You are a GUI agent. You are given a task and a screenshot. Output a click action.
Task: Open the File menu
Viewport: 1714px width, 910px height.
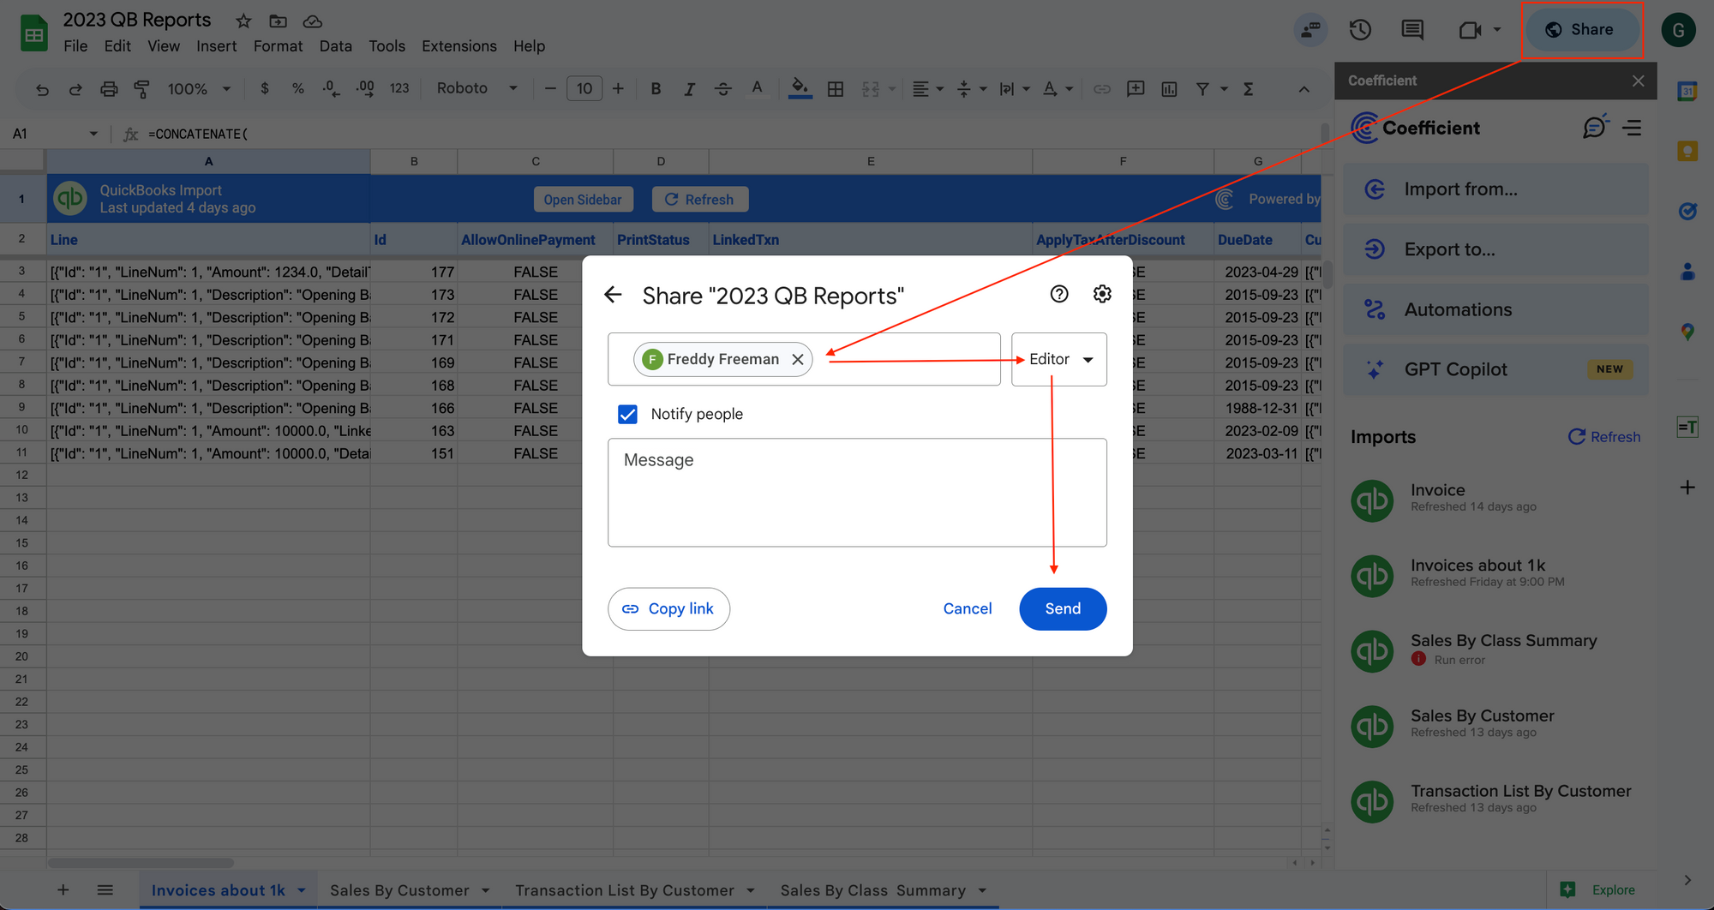pos(75,46)
